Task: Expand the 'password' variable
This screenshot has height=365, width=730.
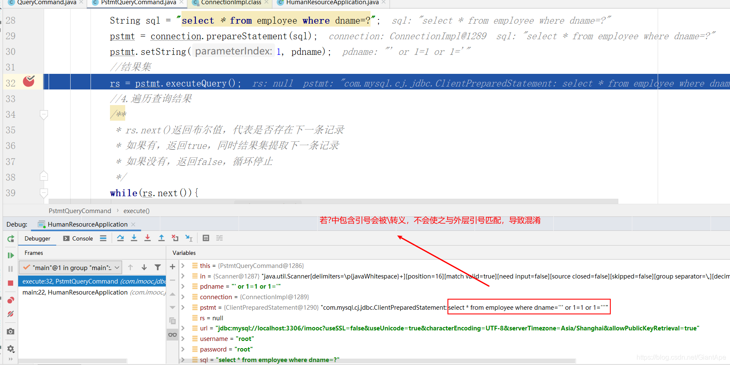Action: click(x=183, y=349)
